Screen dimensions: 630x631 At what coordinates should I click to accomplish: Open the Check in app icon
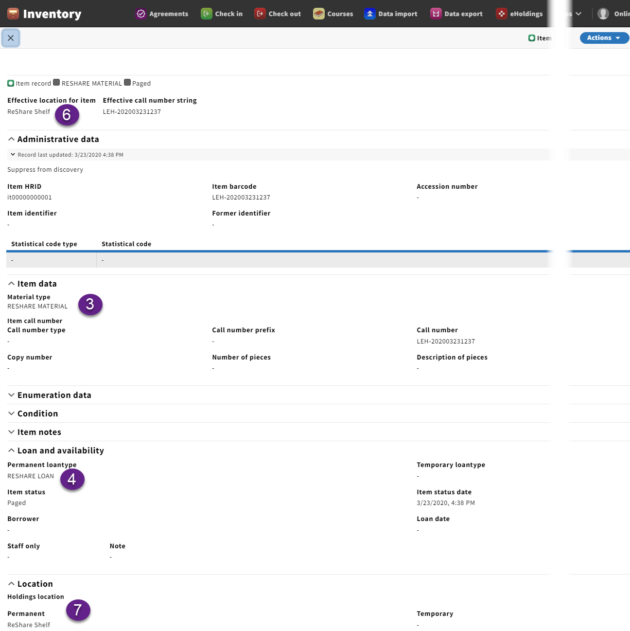[x=207, y=14]
